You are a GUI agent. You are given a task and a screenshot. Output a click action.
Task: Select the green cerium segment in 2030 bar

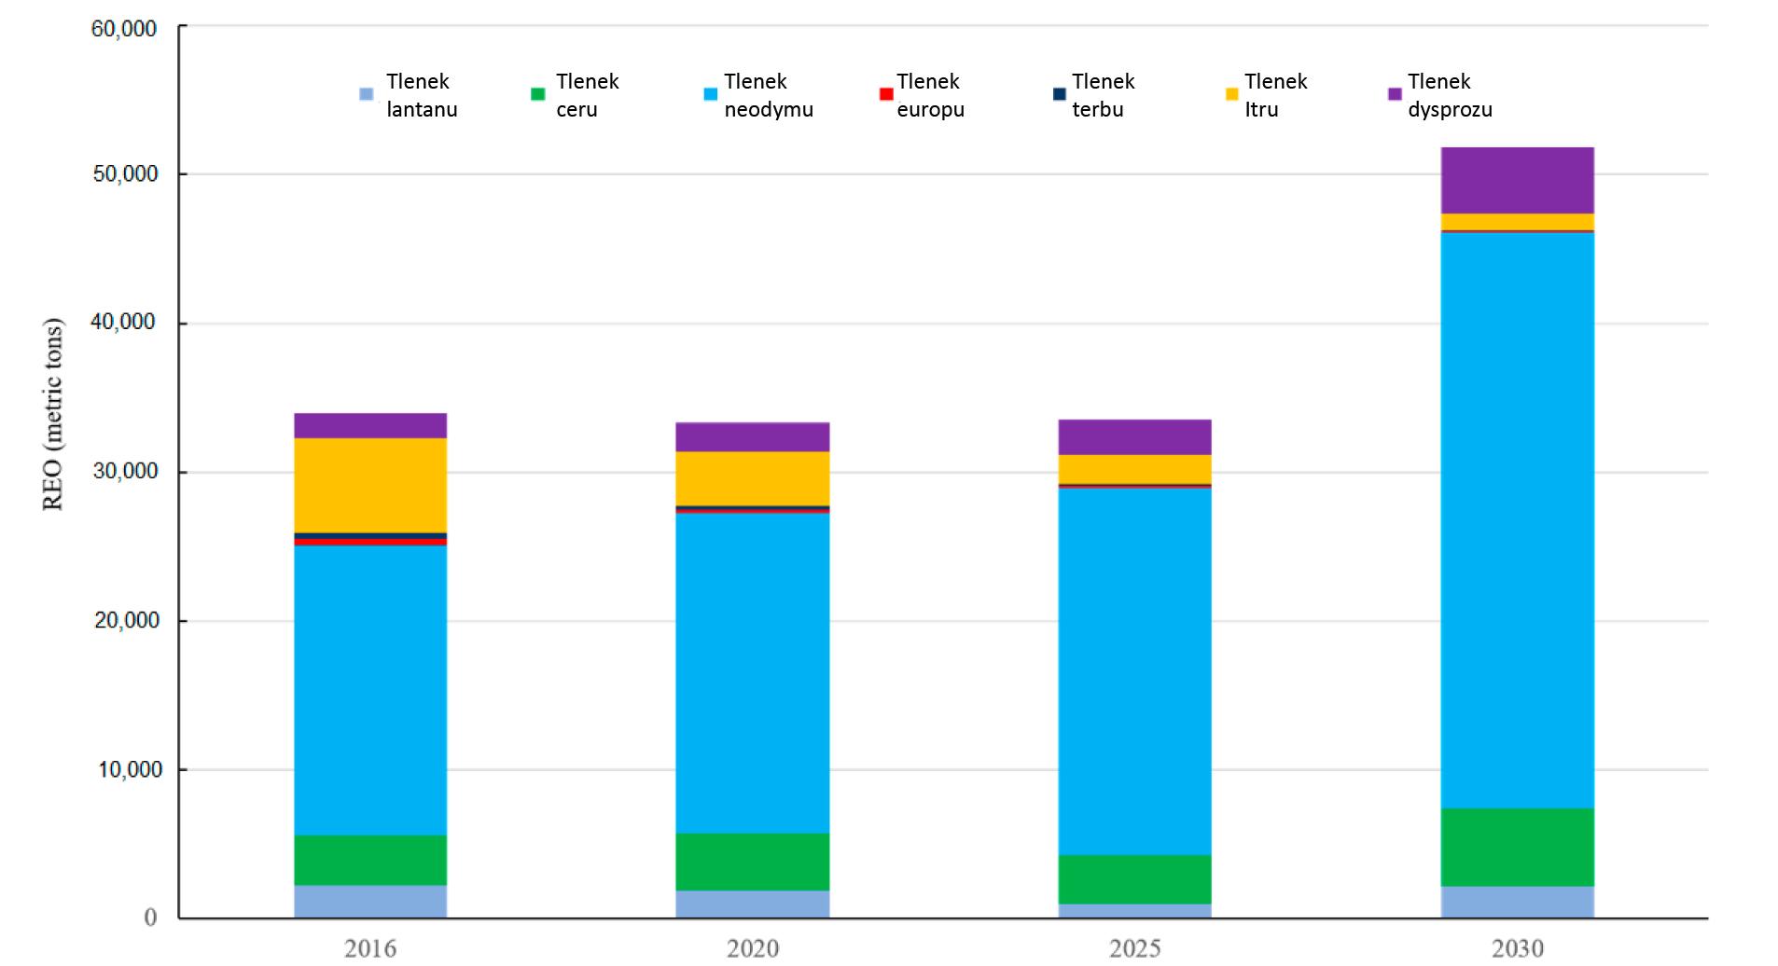click(1517, 847)
